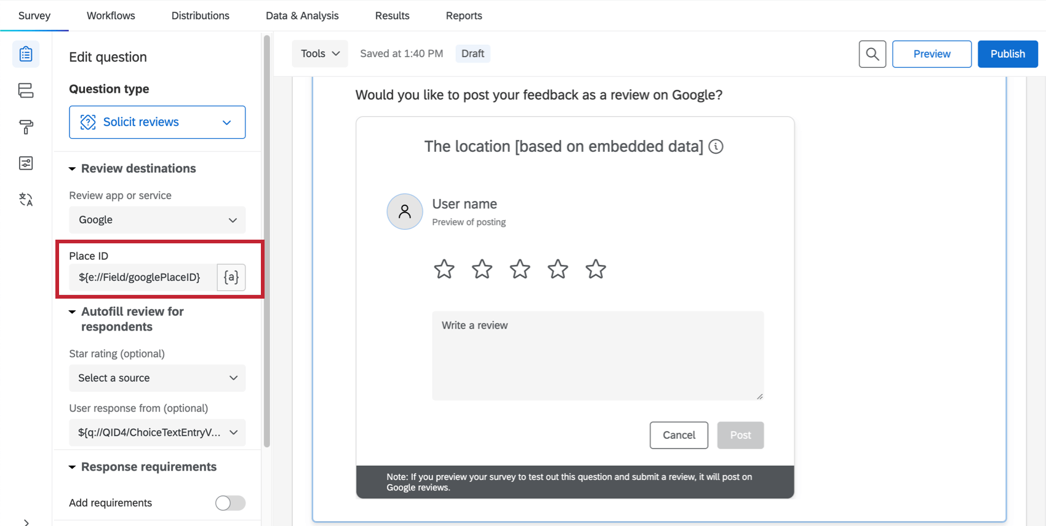This screenshot has height=526, width=1046.
Task: Click the Place ID input field
Action: (143, 277)
